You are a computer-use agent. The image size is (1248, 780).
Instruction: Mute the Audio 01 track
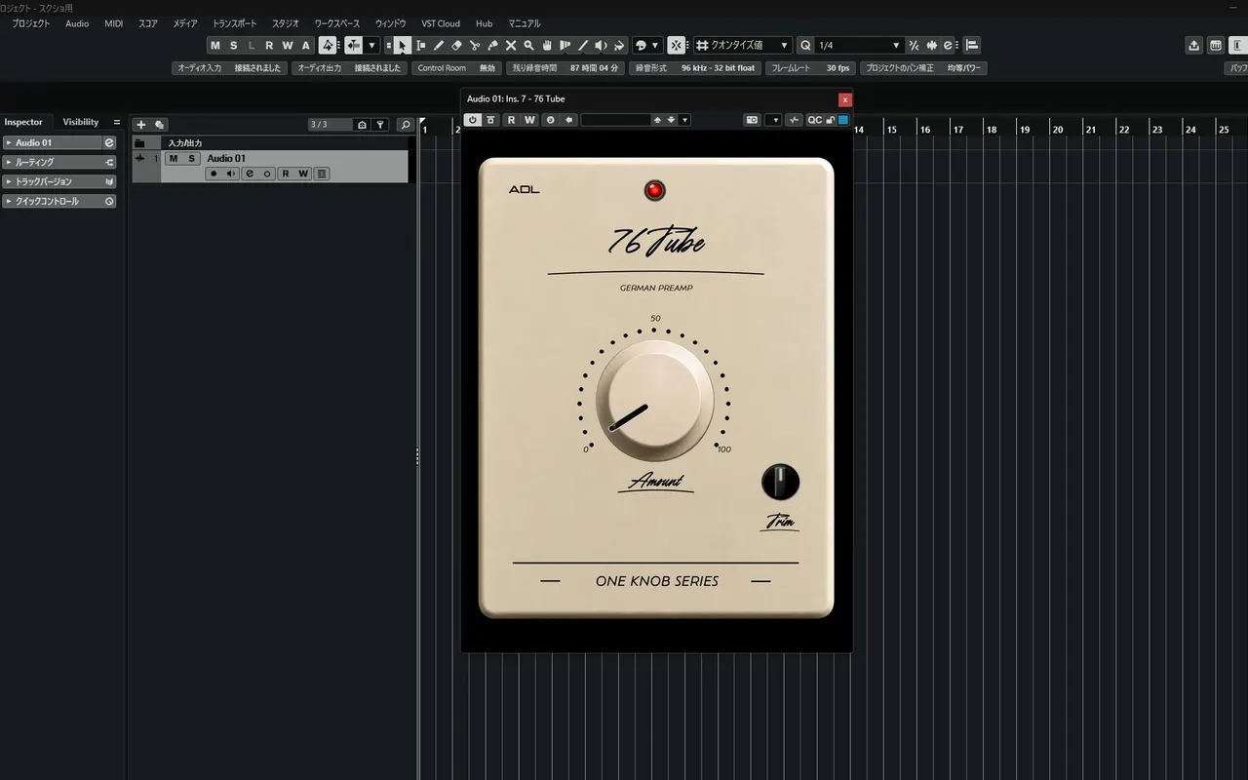(x=173, y=158)
